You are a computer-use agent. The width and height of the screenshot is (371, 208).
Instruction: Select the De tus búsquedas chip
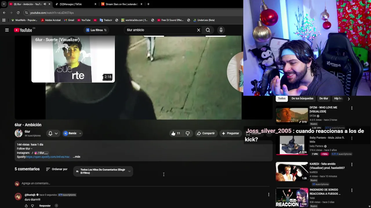coord(302,99)
